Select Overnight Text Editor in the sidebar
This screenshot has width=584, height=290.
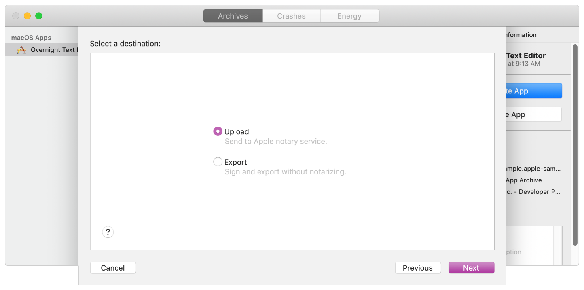49,49
